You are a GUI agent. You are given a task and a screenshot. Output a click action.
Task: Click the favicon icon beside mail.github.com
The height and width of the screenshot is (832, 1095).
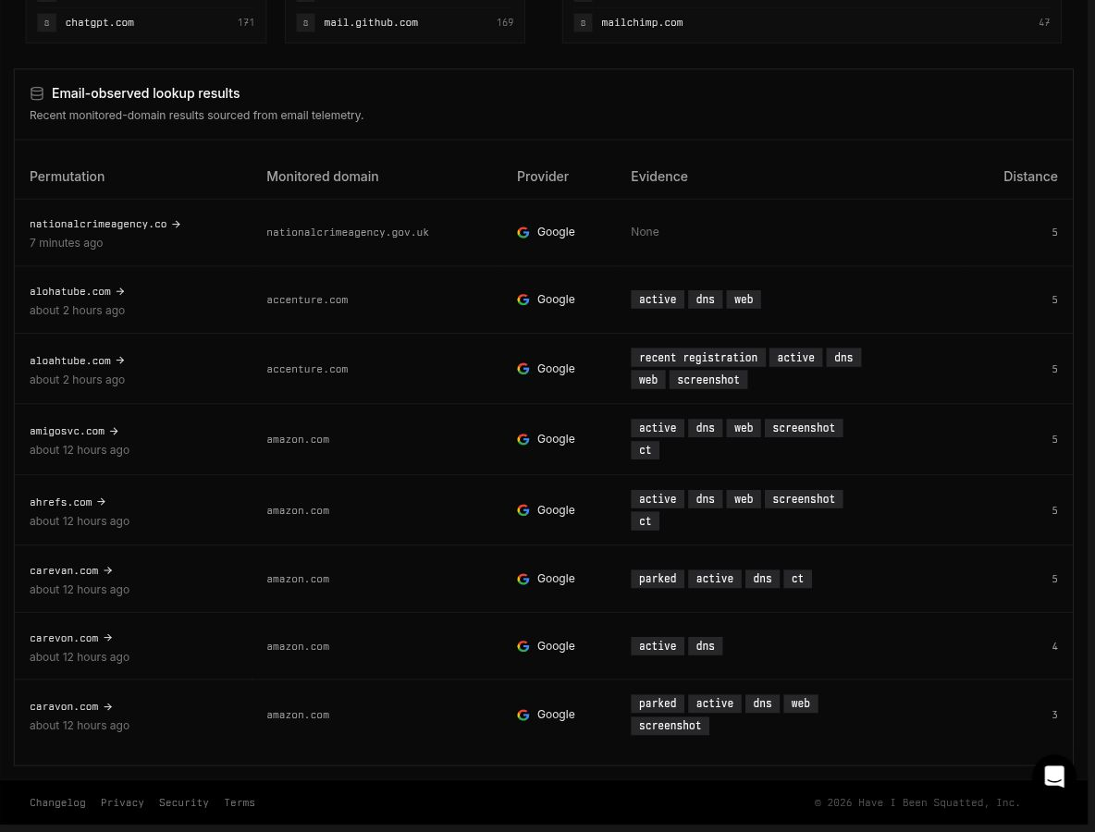(x=305, y=22)
